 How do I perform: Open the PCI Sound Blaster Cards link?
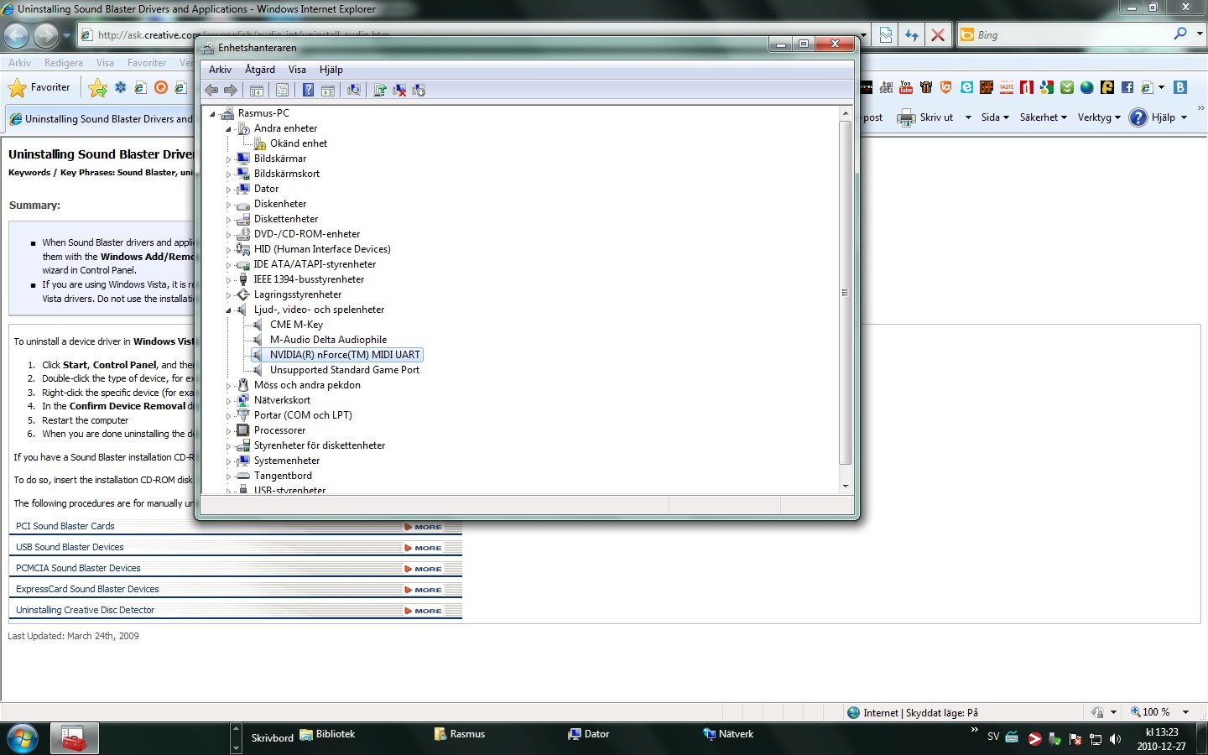click(65, 526)
